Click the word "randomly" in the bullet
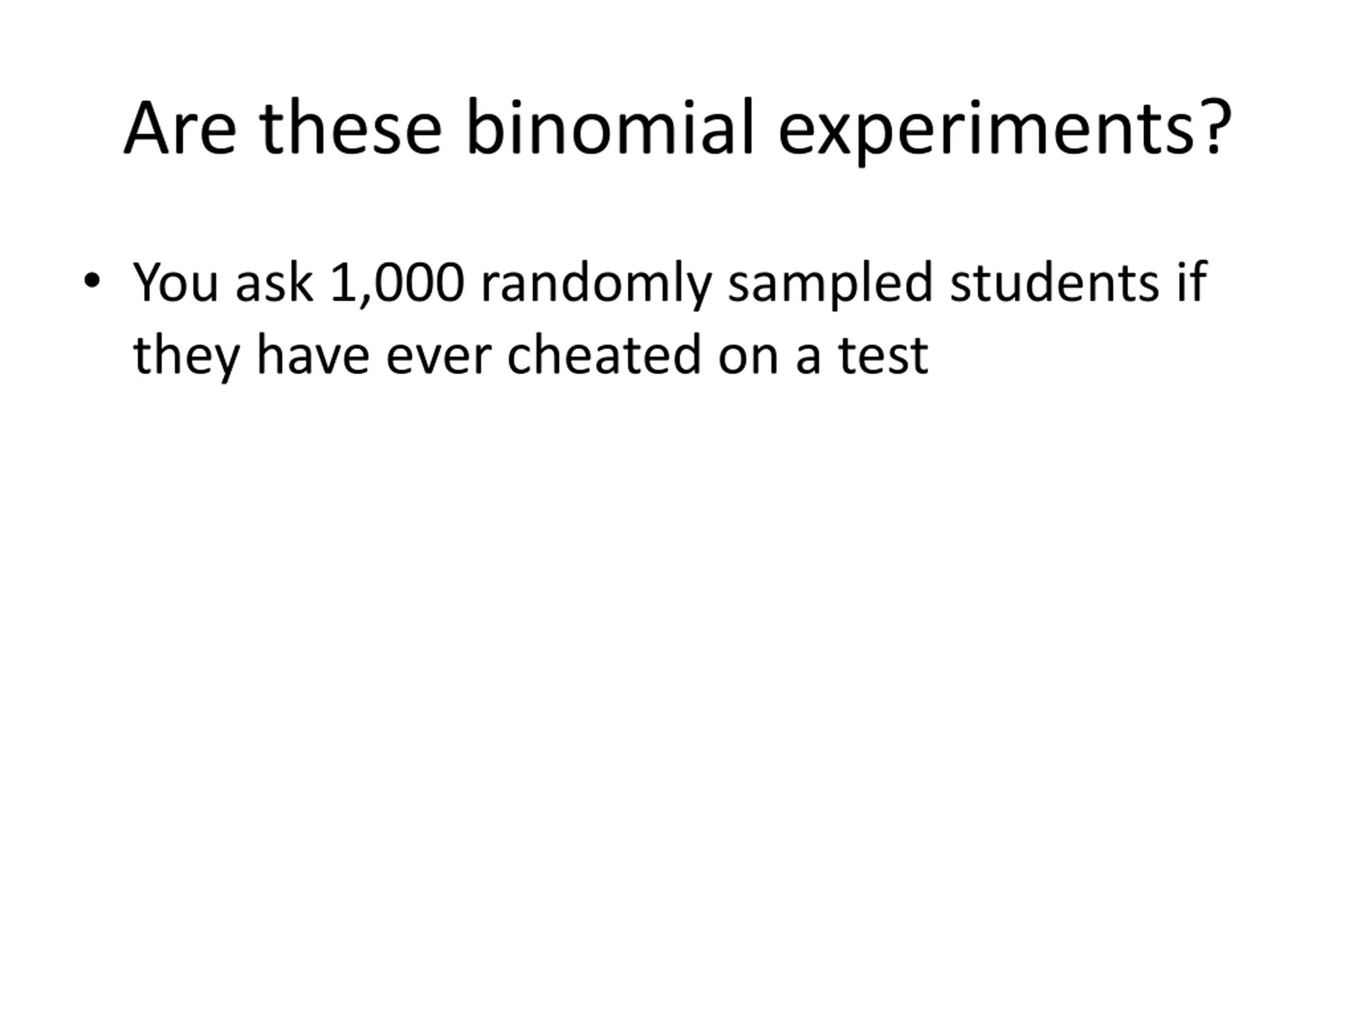Screen dimensions: 1357x1018 click(x=596, y=284)
